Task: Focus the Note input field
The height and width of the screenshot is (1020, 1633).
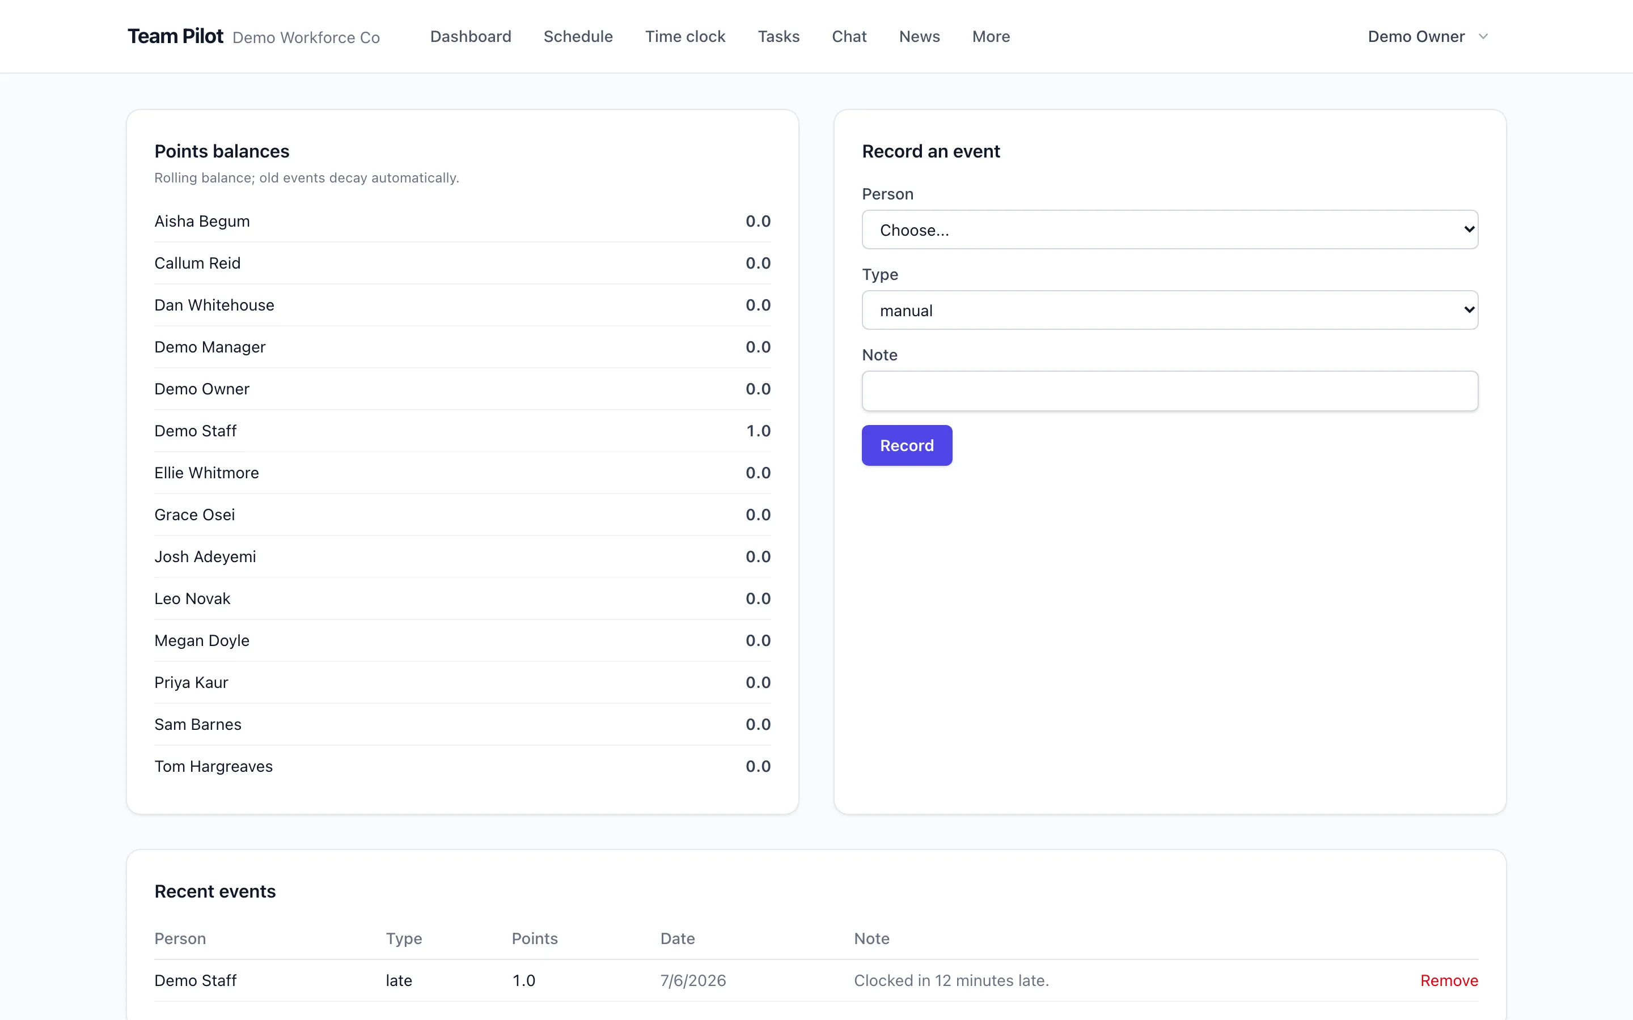Action: point(1169,390)
